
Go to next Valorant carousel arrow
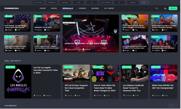tap(175, 106)
